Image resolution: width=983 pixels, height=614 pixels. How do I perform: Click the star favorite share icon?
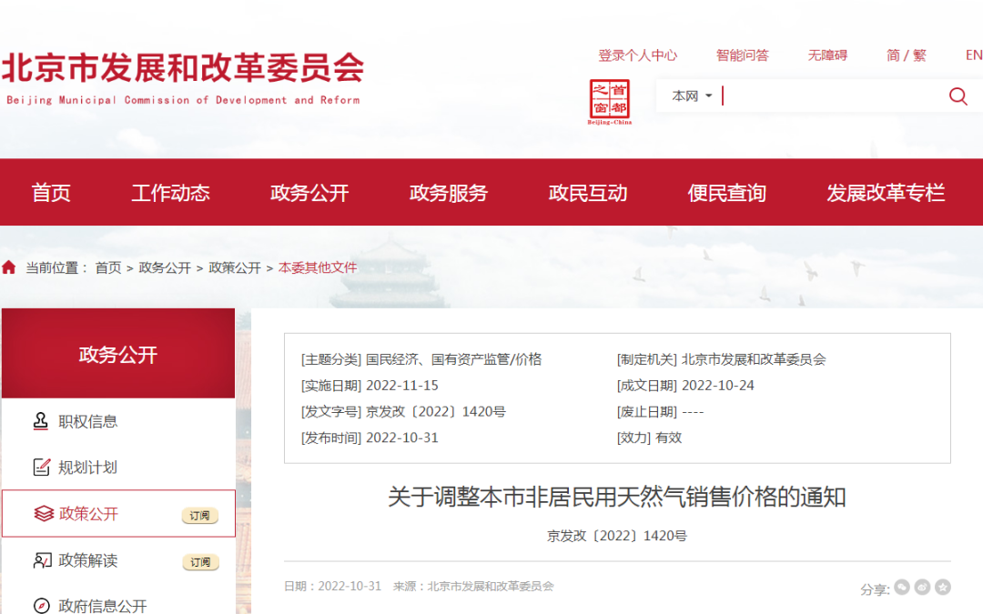(x=943, y=588)
